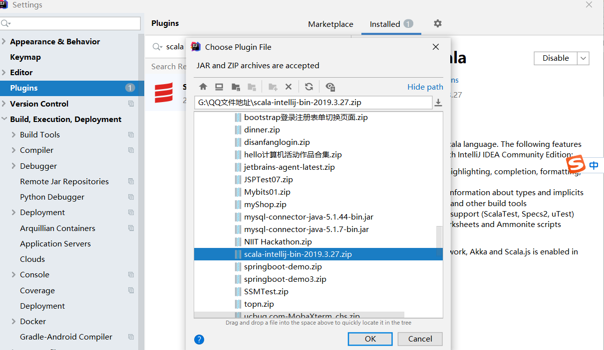Toggle show hidden files and directories
This screenshot has width=604, height=350.
pyautogui.click(x=330, y=87)
